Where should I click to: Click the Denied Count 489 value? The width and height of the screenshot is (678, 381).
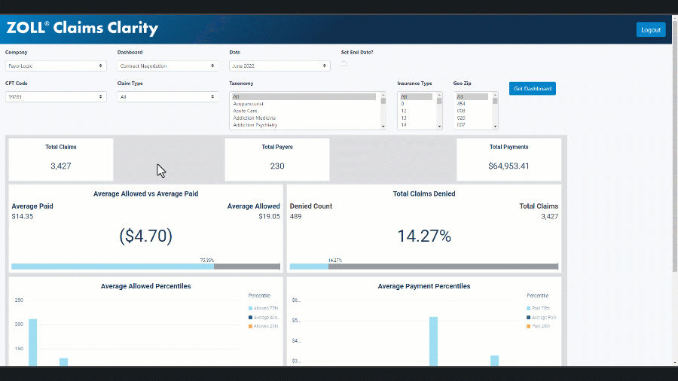[x=296, y=216]
